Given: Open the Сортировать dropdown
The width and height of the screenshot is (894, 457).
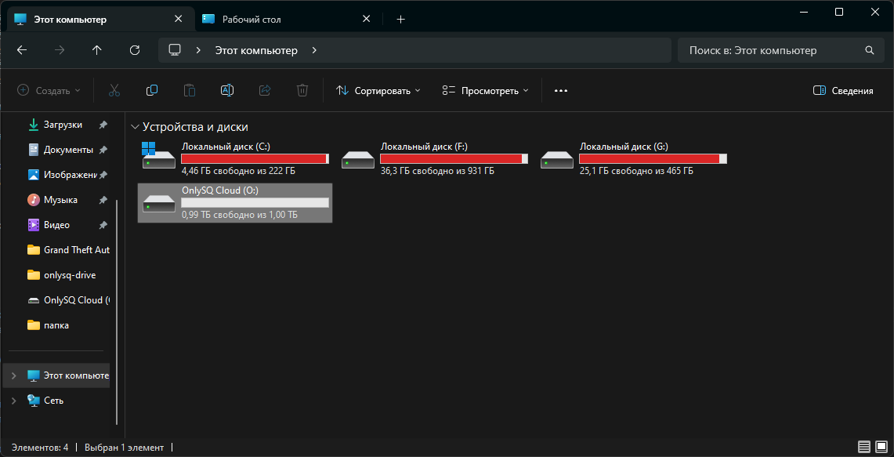Looking at the screenshot, I should point(378,91).
